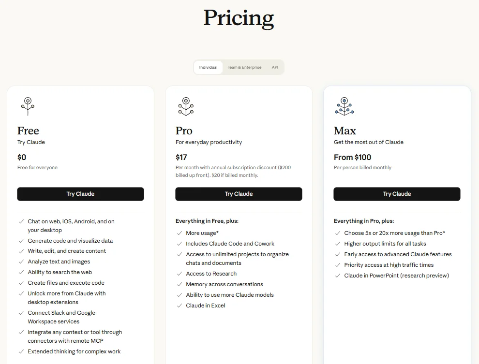This screenshot has height=364, width=479.
Task: Click Try Claude under the Max plan
Action: pyautogui.click(x=397, y=194)
